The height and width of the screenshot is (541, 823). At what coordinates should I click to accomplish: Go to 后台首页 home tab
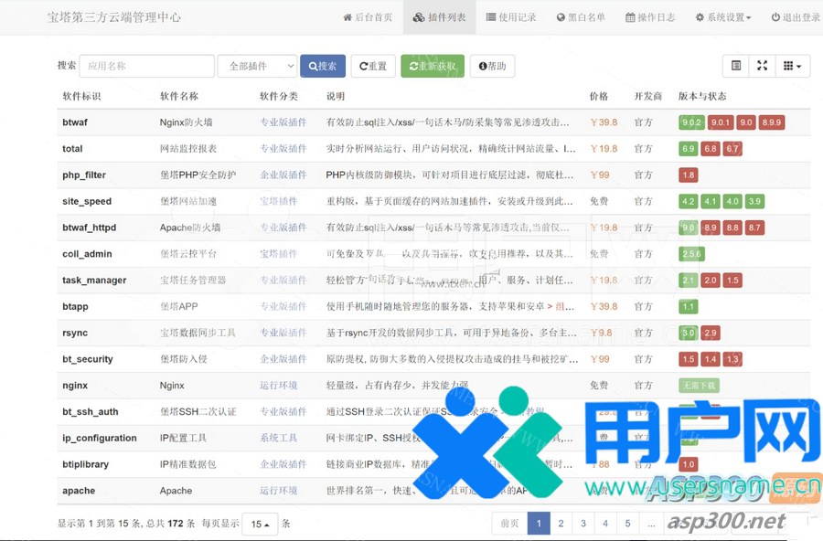[x=368, y=17]
